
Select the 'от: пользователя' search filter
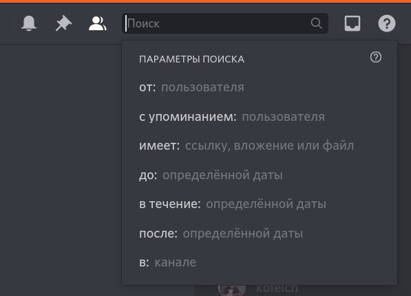pyautogui.click(x=260, y=87)
